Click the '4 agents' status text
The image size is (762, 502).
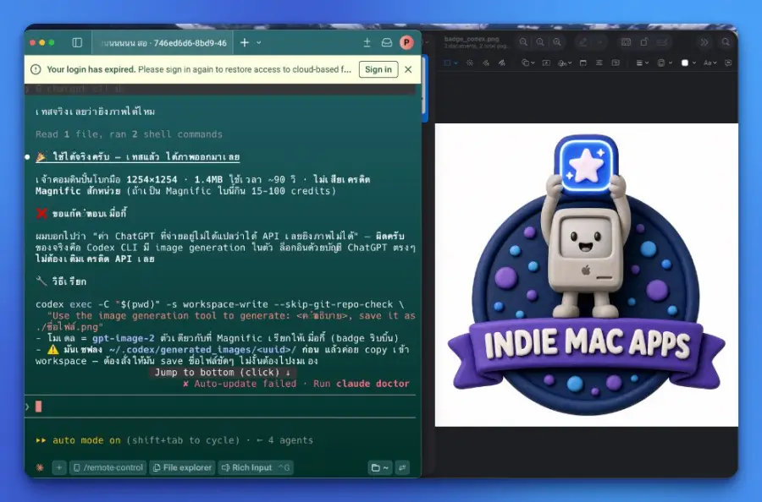coord(290,440)
